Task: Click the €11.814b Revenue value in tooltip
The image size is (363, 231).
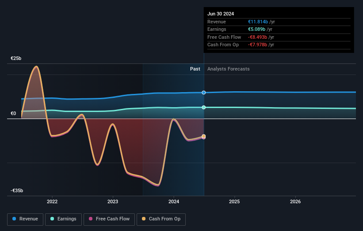Action: point(258,22)
